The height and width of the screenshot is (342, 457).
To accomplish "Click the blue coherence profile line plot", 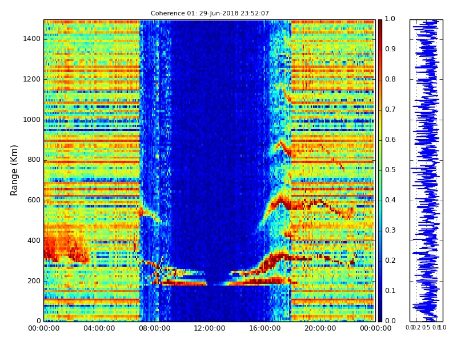I will coord(426,170).
